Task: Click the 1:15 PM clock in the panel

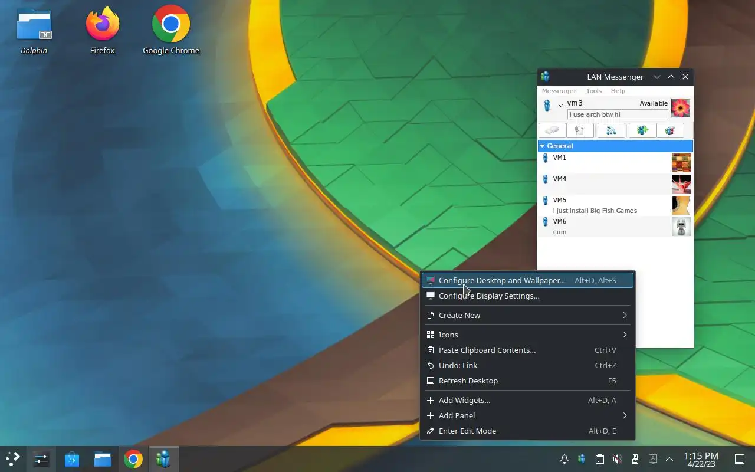Action: [701, 455]
